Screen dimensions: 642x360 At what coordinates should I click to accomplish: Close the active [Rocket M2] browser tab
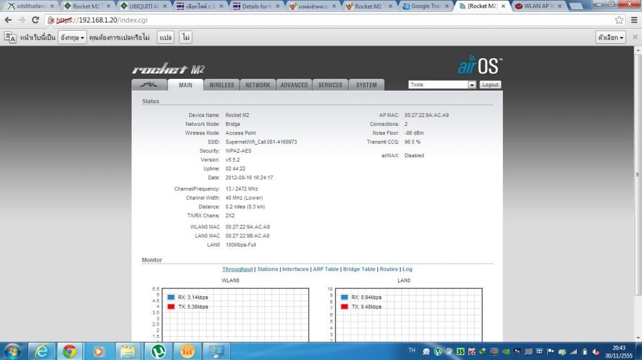pyautogui.click(x=503, y=6)
